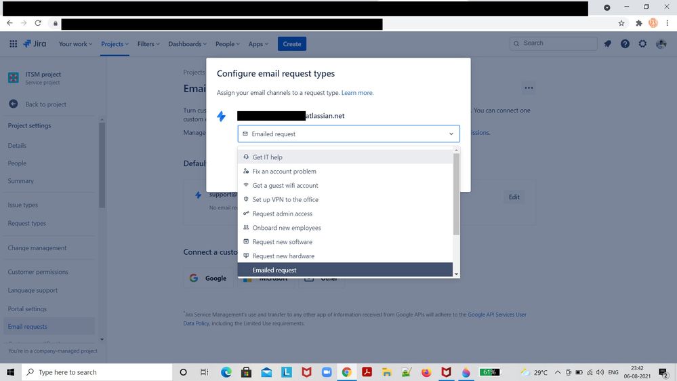Go back in browser history
The height and width of the screenshot is (381, 677).
(10, 23)
